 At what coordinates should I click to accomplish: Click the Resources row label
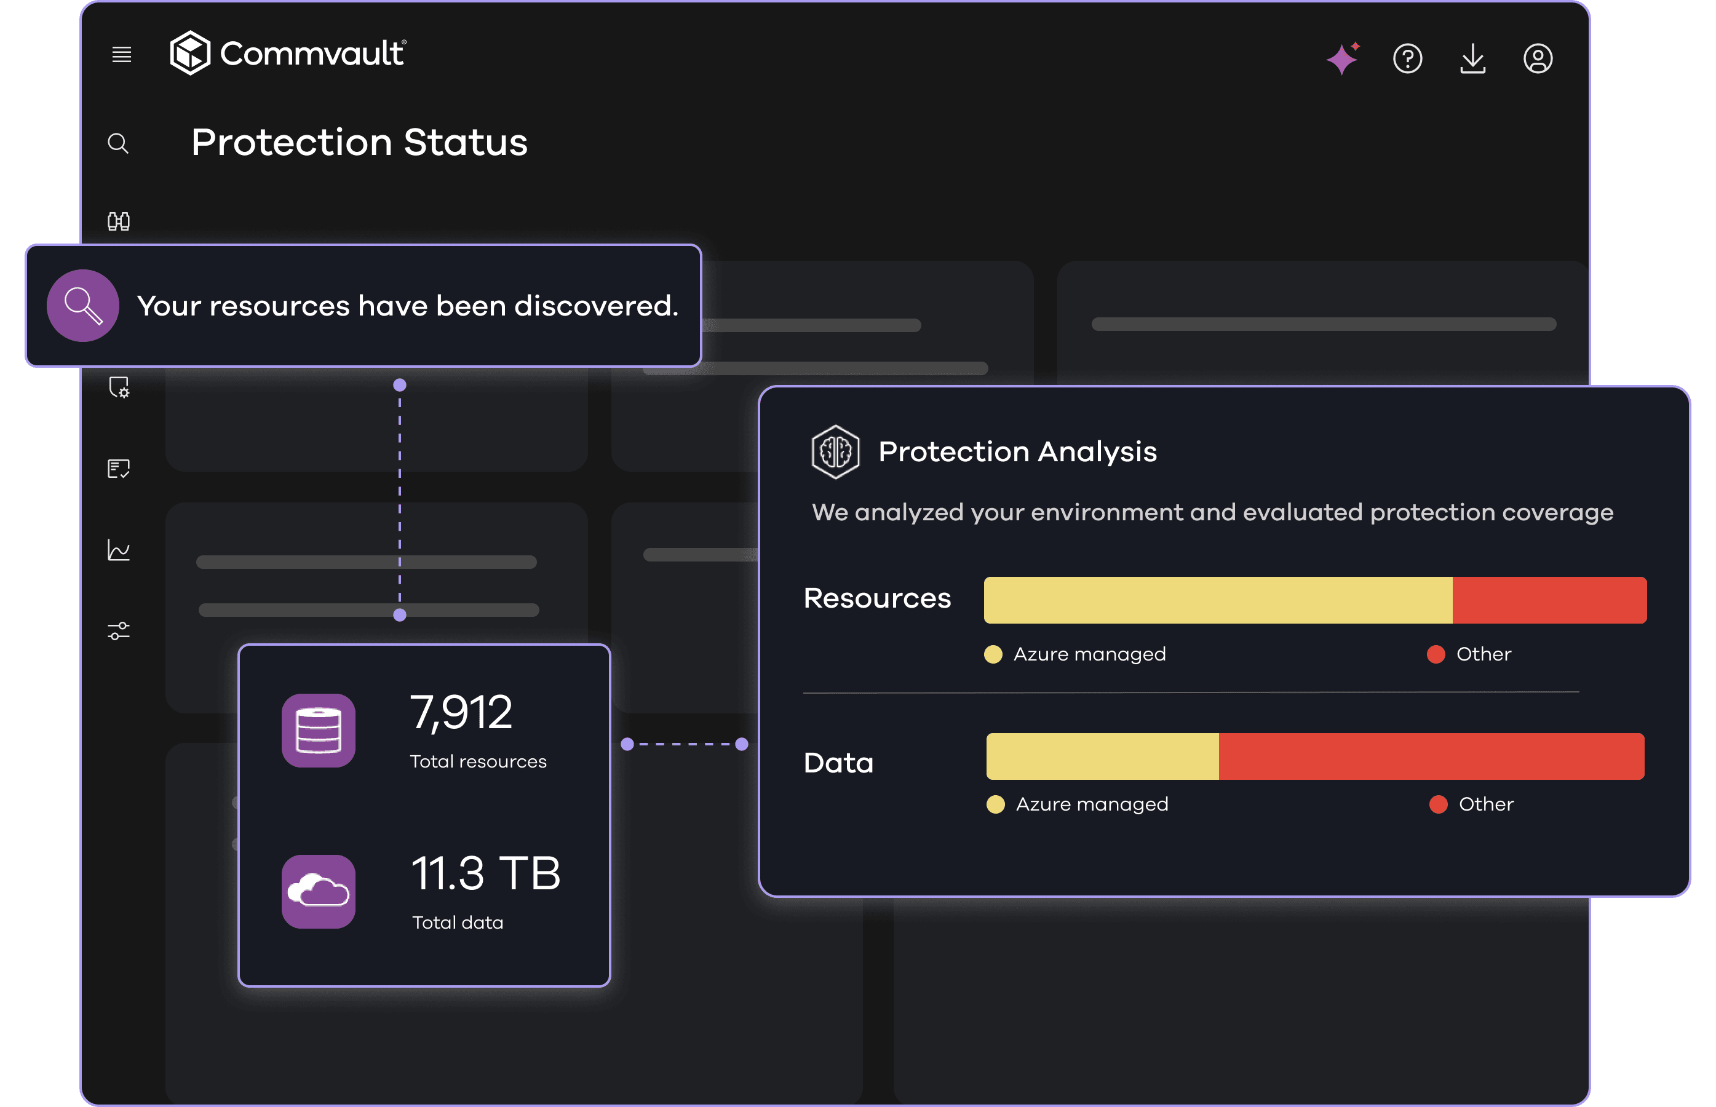pos(877,598)
